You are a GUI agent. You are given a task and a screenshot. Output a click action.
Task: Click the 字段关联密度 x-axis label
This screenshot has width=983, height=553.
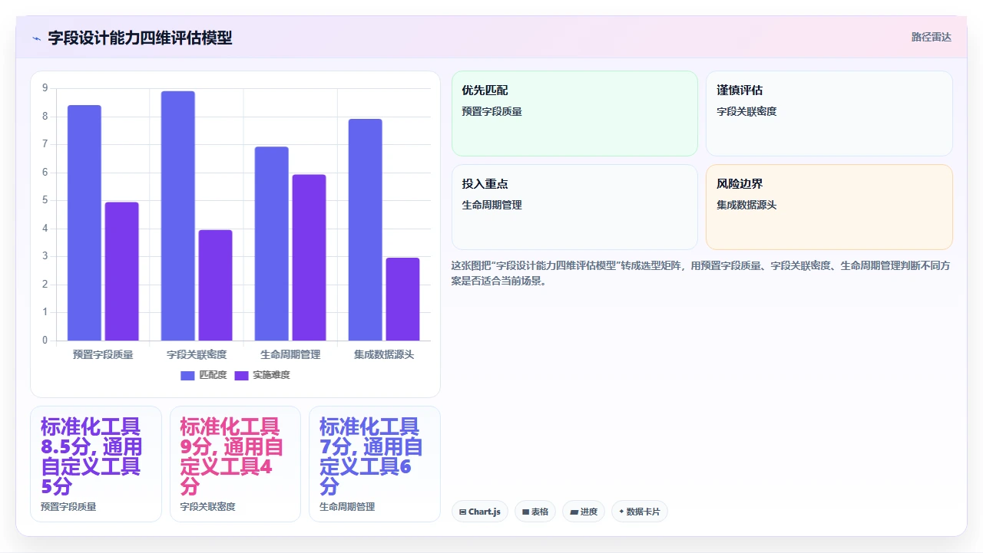tap(197, 355)
